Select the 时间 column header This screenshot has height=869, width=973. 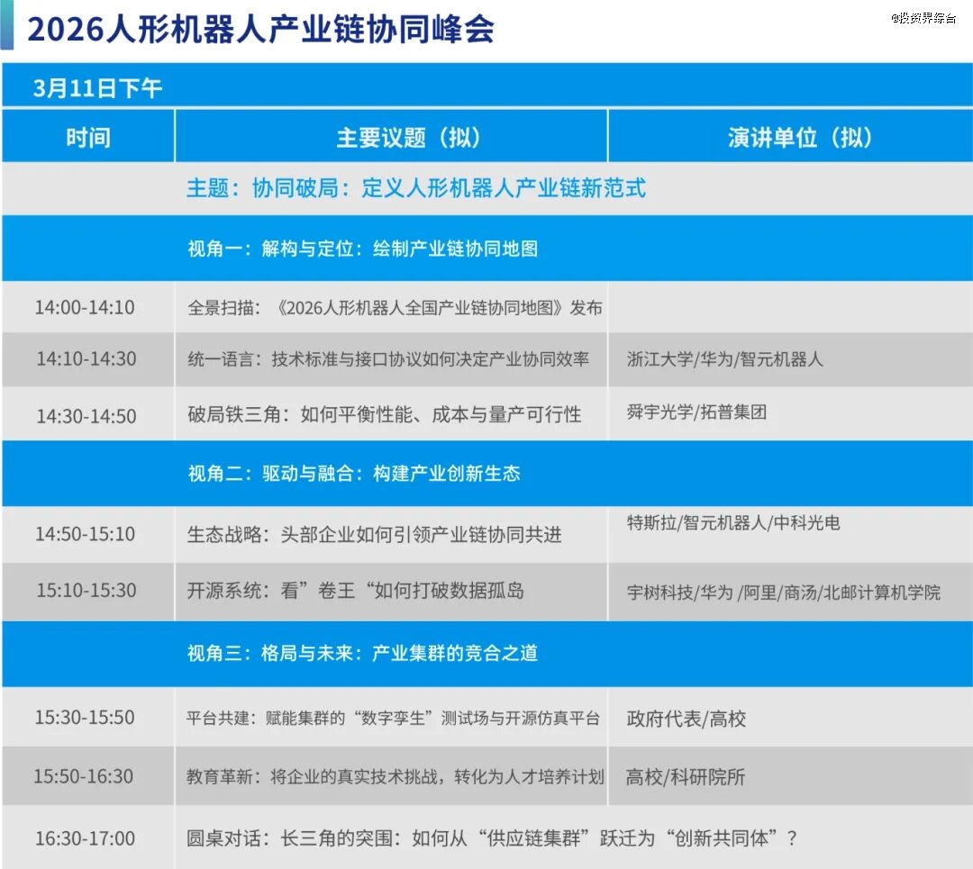pos(87,137)
